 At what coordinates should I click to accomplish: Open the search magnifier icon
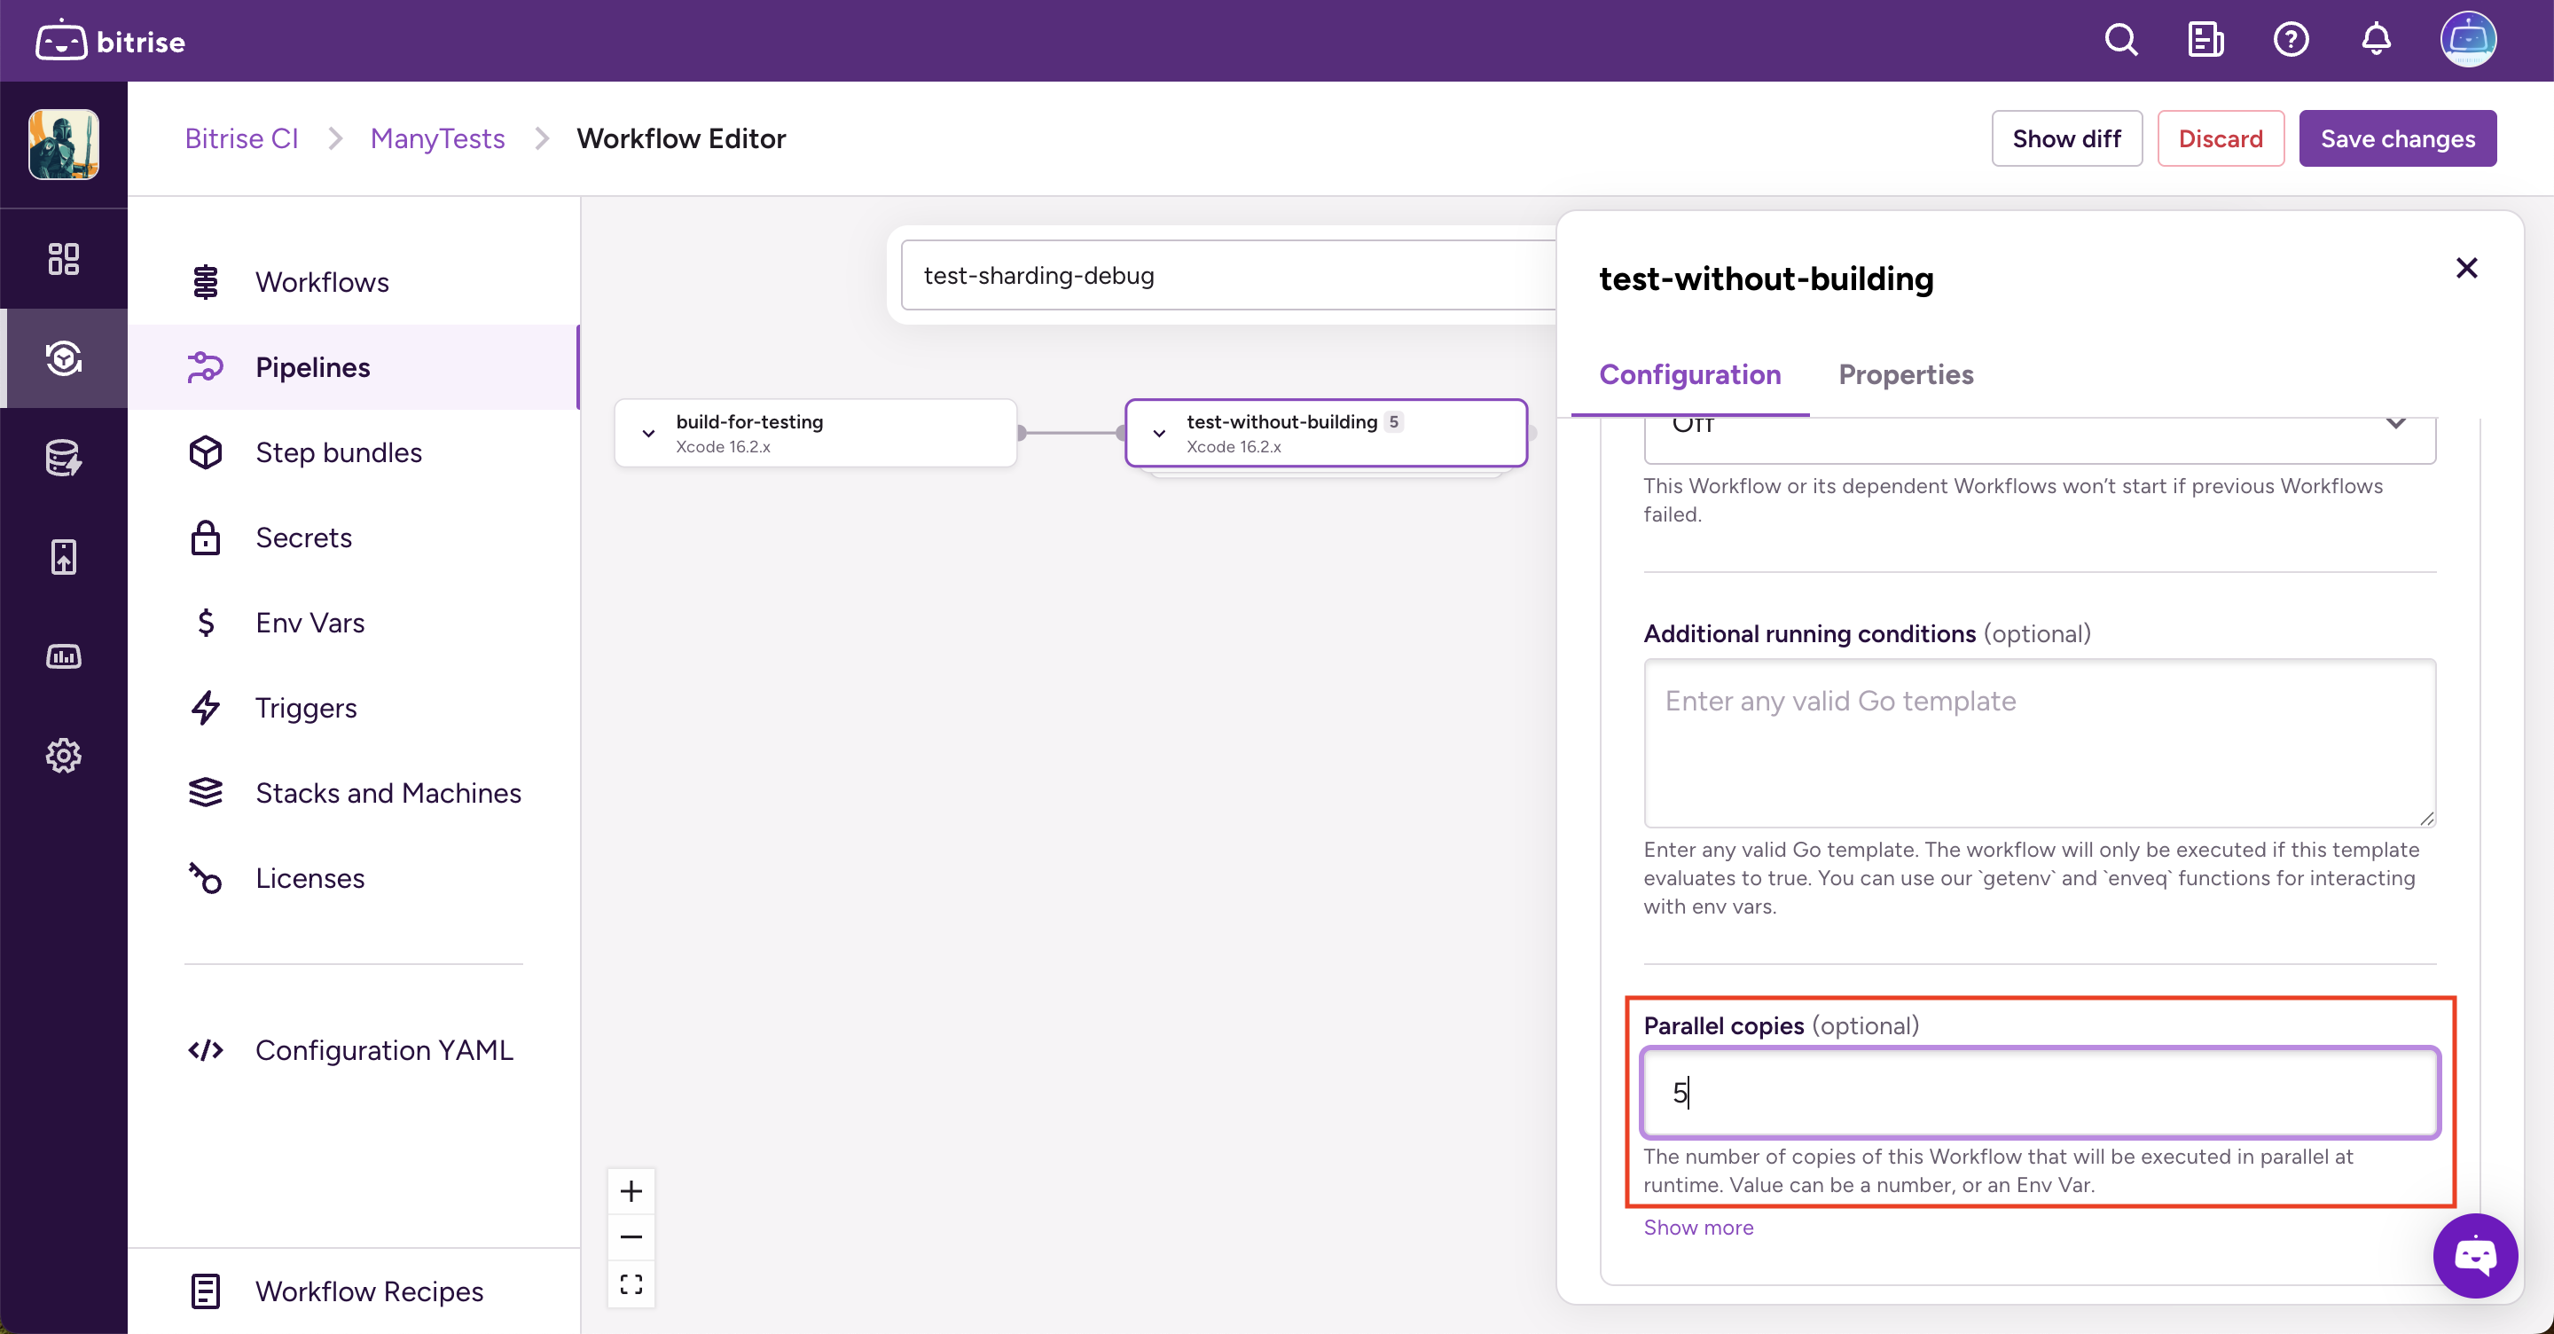tap(2120, 41)
